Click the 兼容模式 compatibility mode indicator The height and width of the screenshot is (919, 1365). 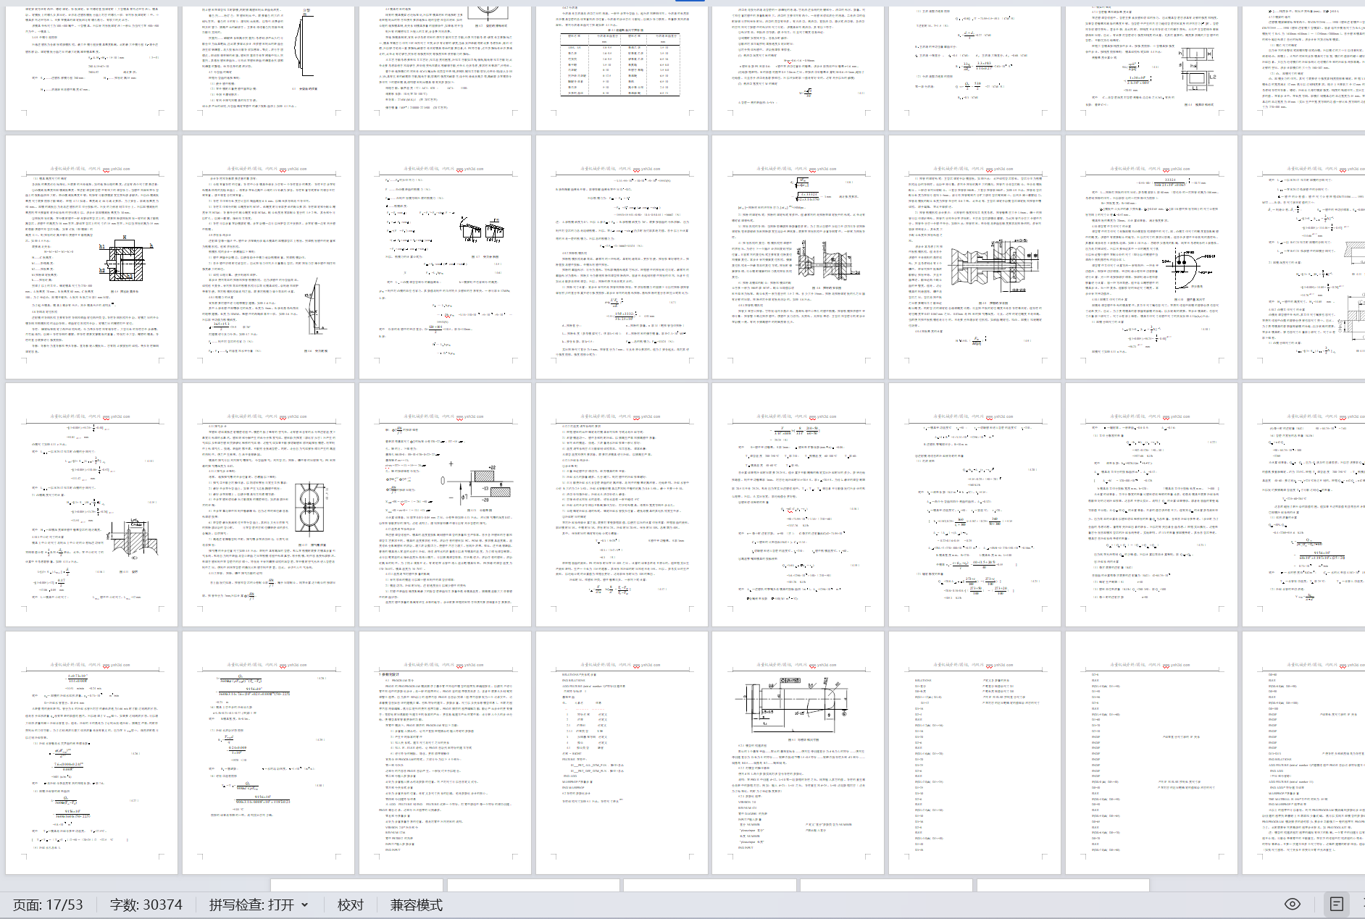tap(417, 905)
